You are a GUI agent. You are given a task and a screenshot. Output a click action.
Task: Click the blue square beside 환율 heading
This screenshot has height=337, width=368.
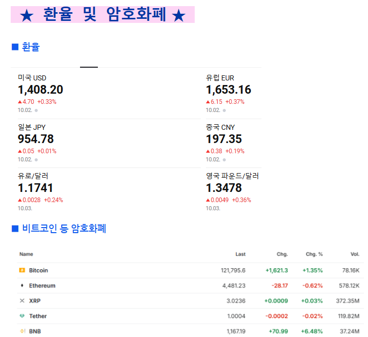(x=15, y=47)
